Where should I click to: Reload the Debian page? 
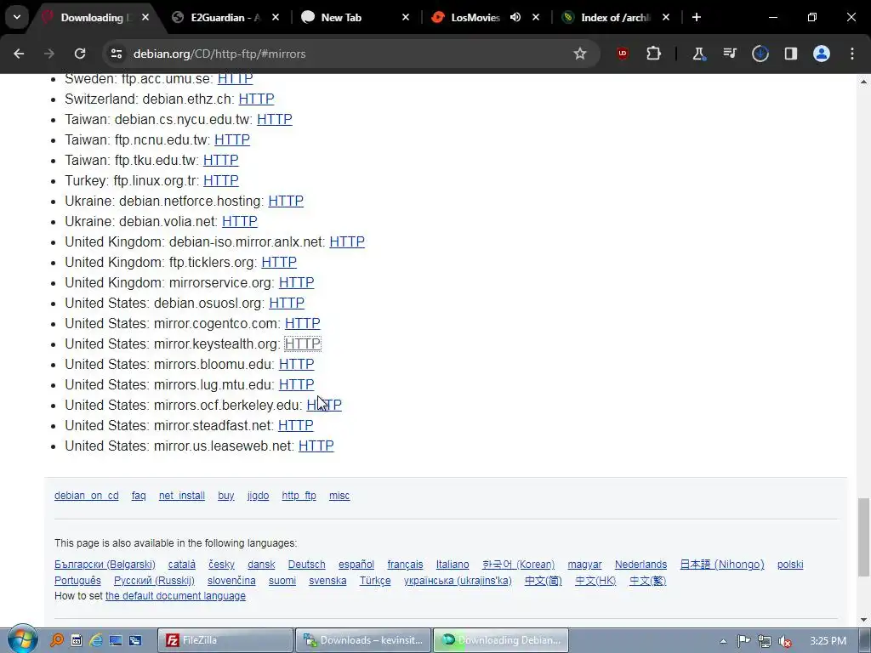(x=80, y=54)
